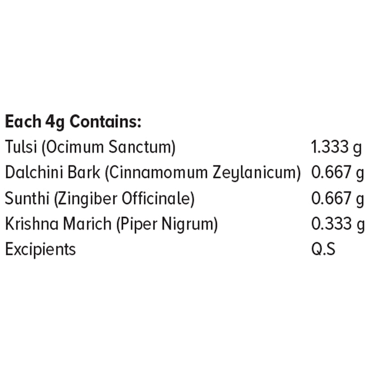This screenshot has width=369, height=374.
Task: Click the word 'Tulsi'
Action: [21, 146]
